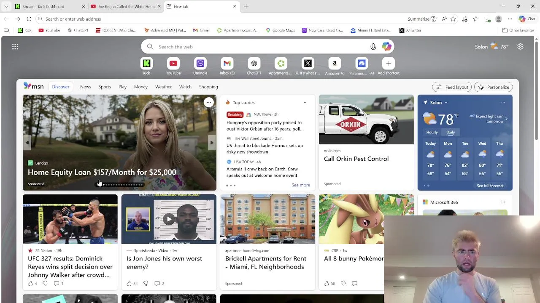This screenshot has height=303, width=540.
Task: Go to next carousel slide arrow
Action: 212,143
